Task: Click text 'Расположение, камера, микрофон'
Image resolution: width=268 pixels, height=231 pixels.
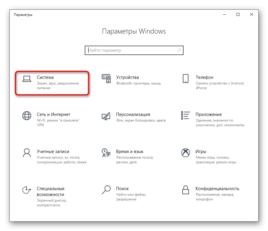Action: pos(215,197)
